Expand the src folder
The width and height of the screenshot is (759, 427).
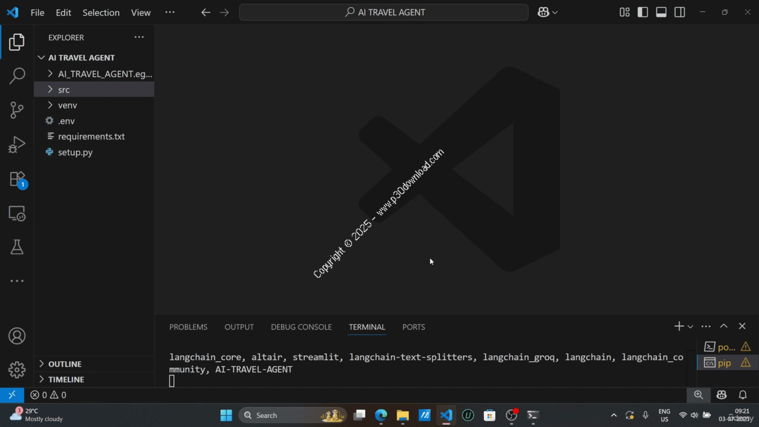pyautogui.click(x=94, y=90)
